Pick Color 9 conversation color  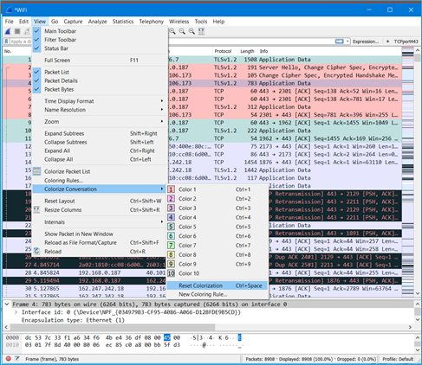coord(217,264)
